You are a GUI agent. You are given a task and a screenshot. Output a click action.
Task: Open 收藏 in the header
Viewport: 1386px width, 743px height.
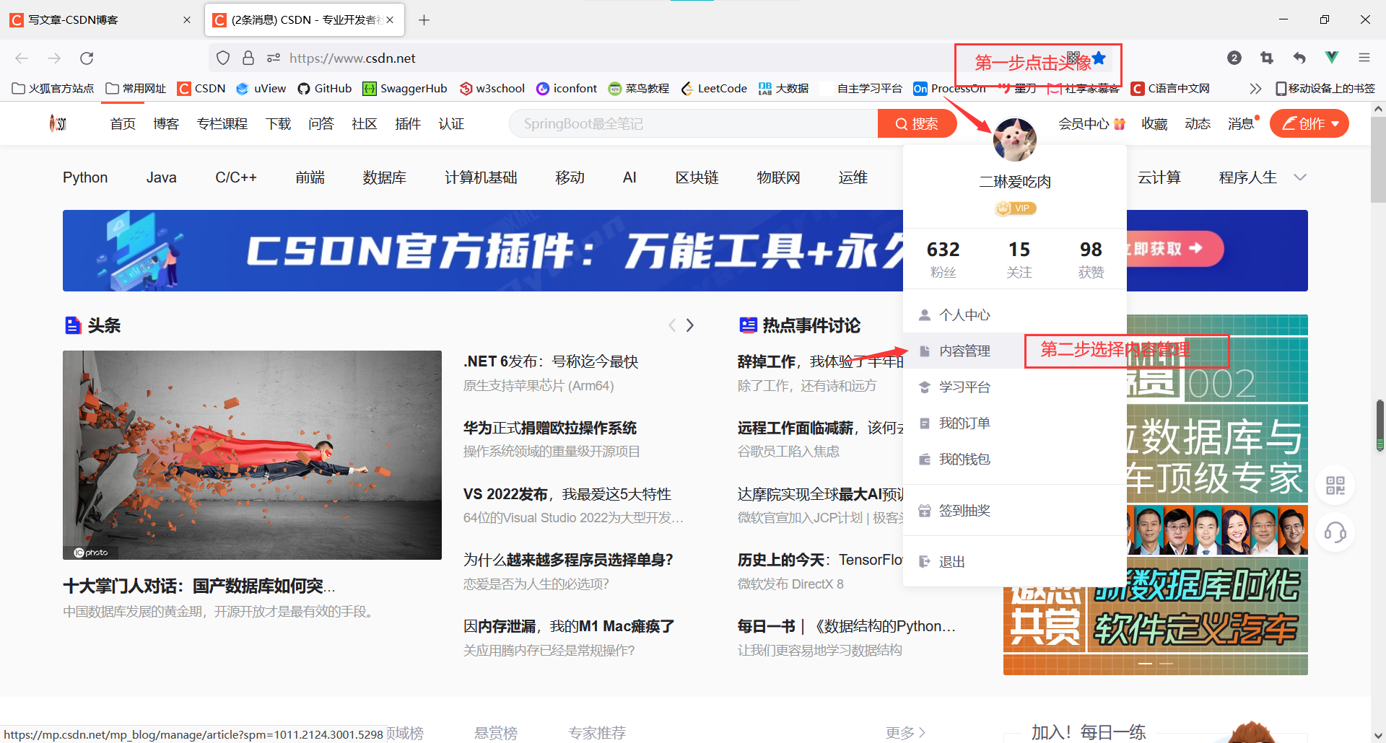pyautogui.click(x=1154, y=123)
